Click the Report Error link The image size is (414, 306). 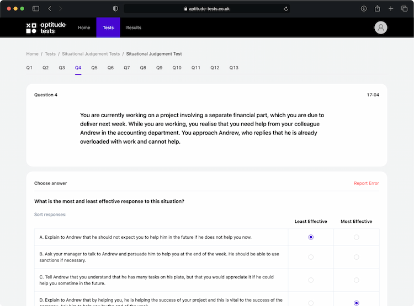tap(366, 183)
